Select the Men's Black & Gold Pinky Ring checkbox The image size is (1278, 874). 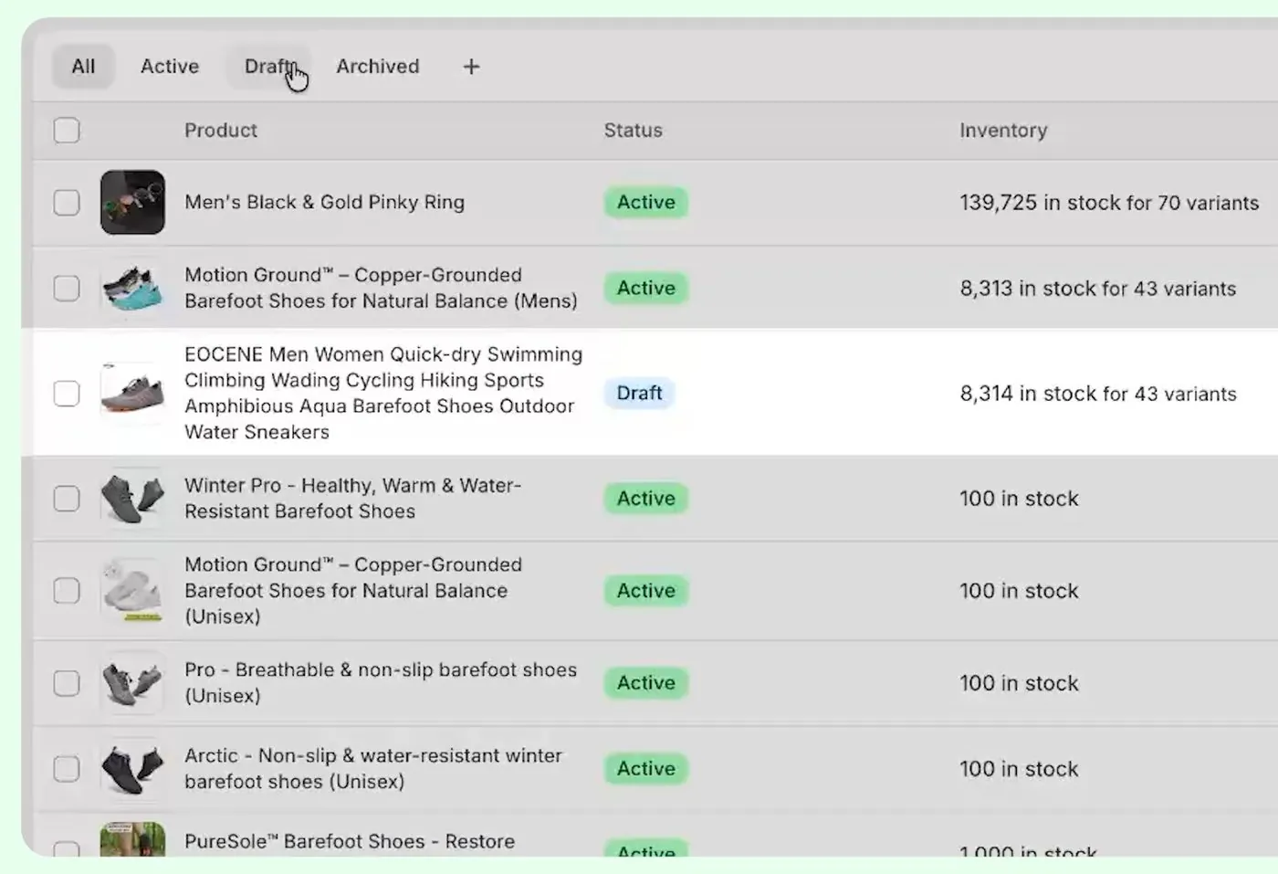pos(67,203)
